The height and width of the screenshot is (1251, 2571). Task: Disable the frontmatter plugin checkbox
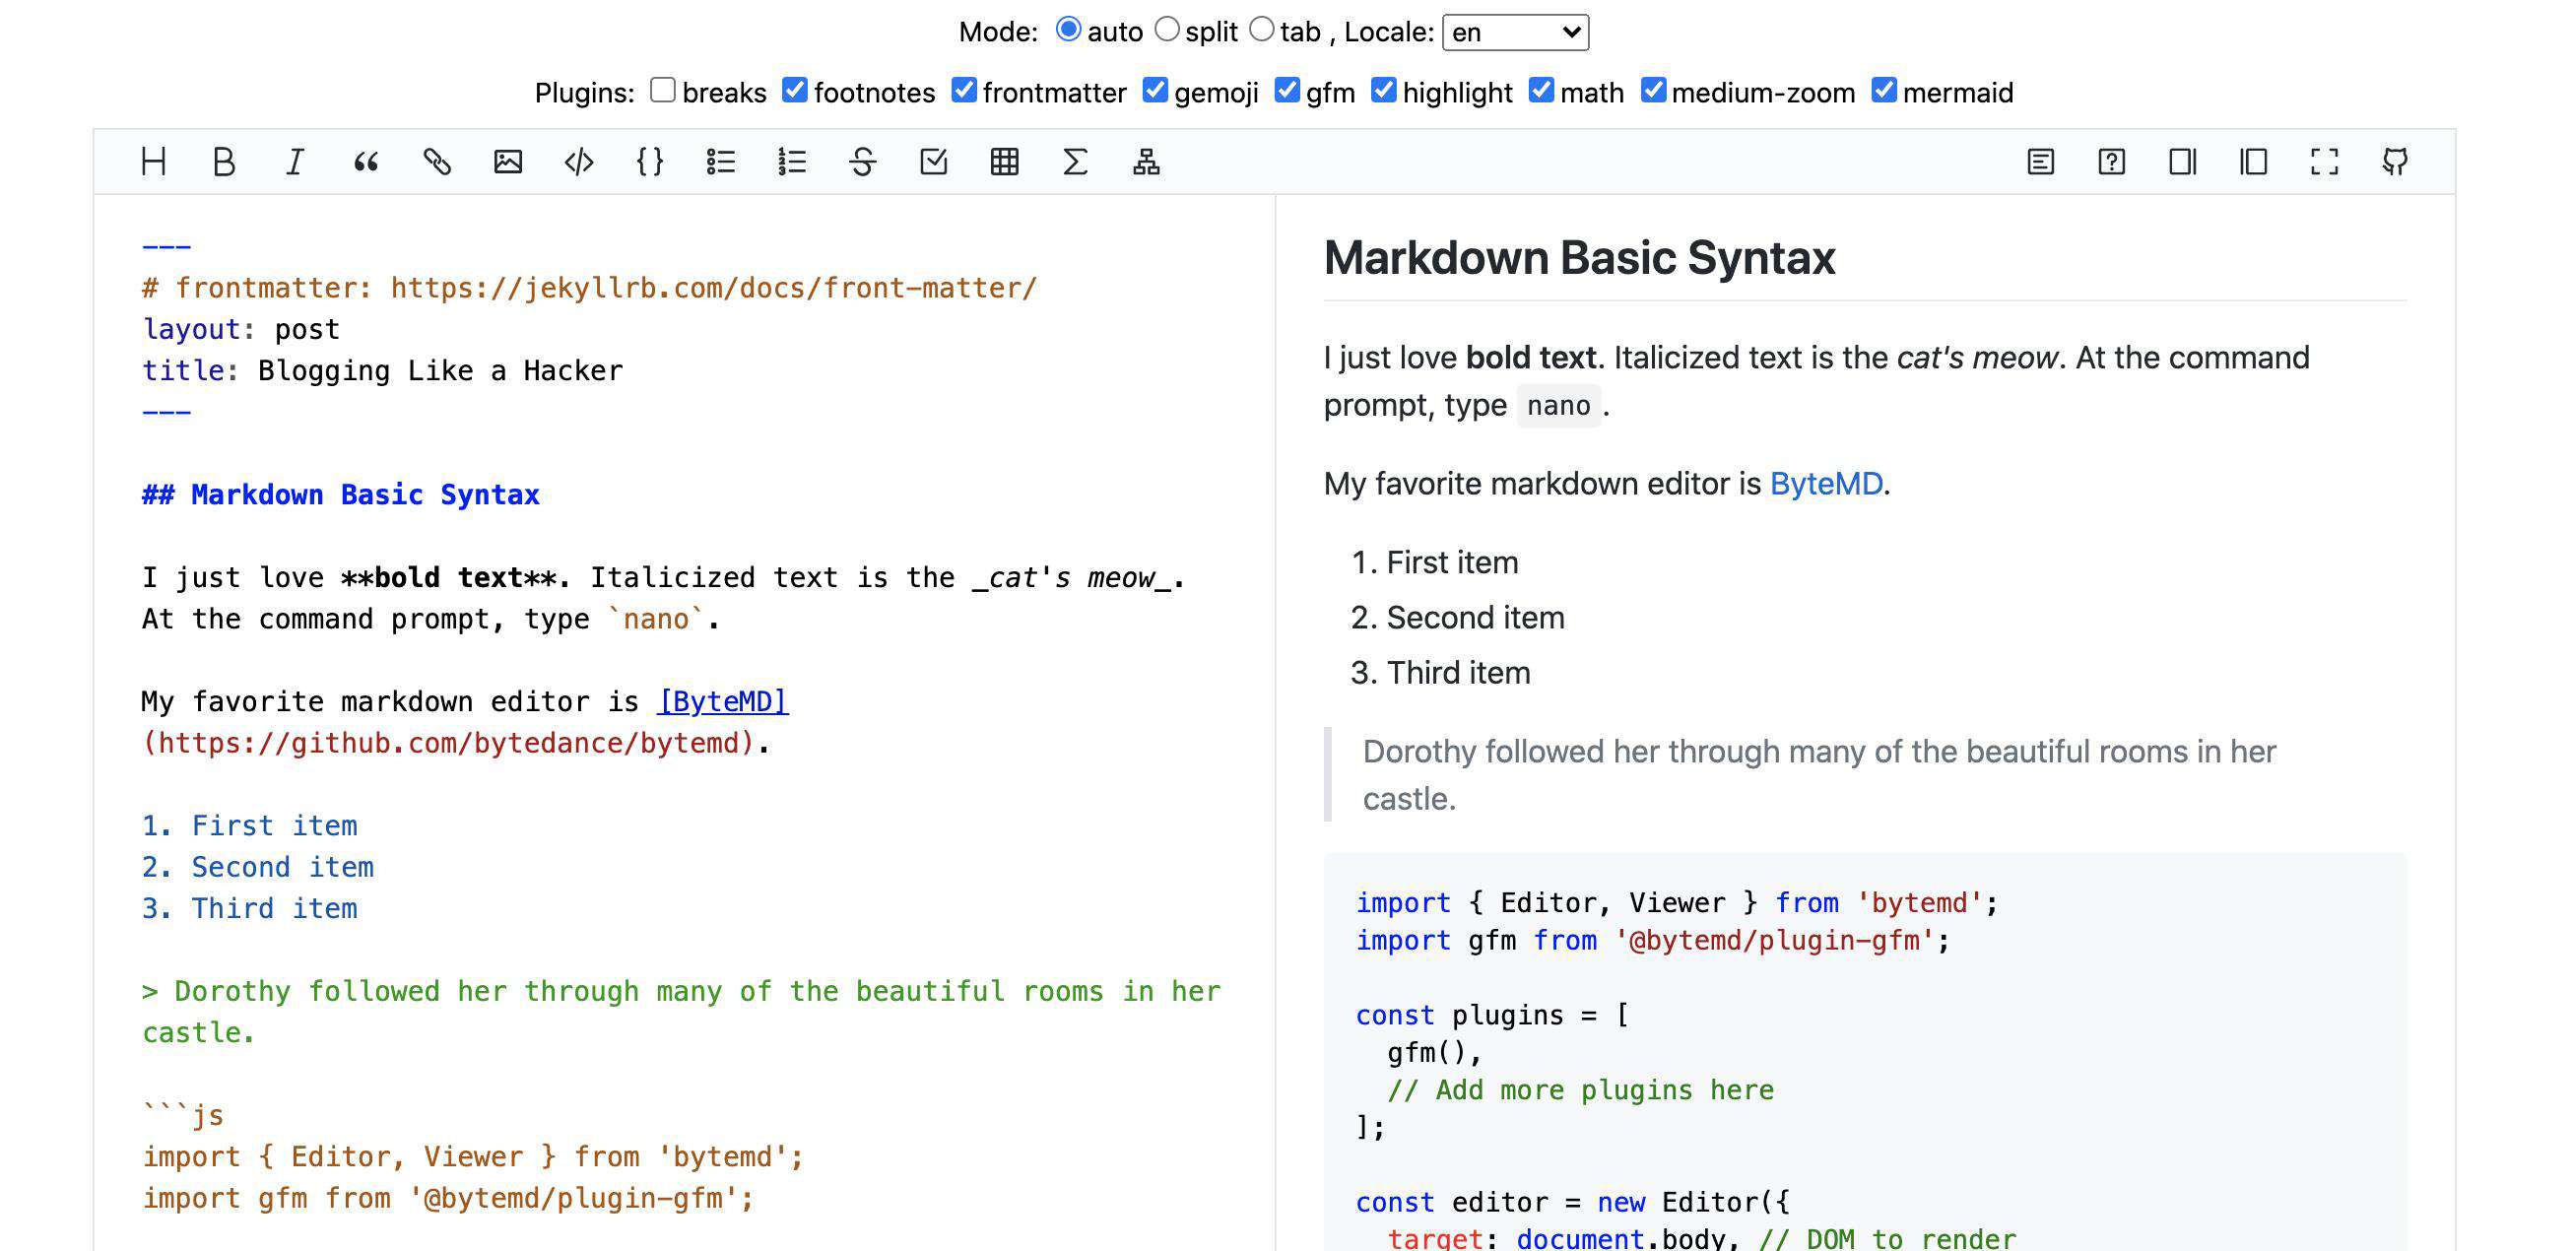click(963, 90)
